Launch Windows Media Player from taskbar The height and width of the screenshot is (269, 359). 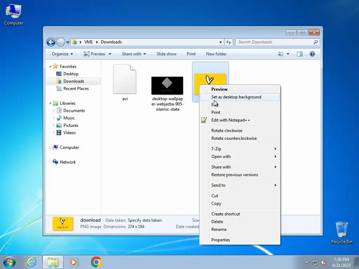(x=74, y=262)
